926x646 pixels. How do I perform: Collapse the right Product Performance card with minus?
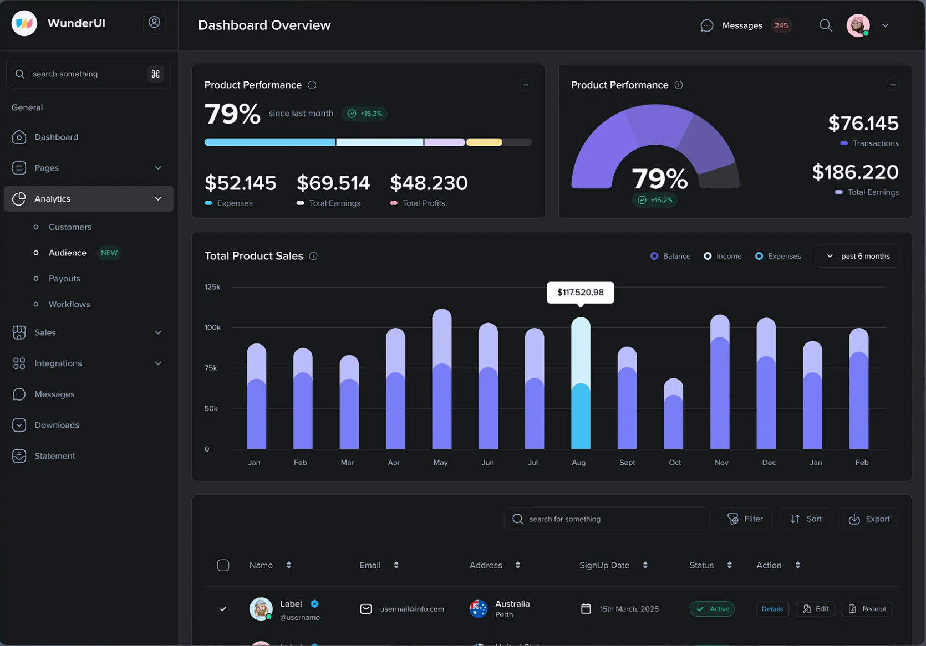[892, 85]
